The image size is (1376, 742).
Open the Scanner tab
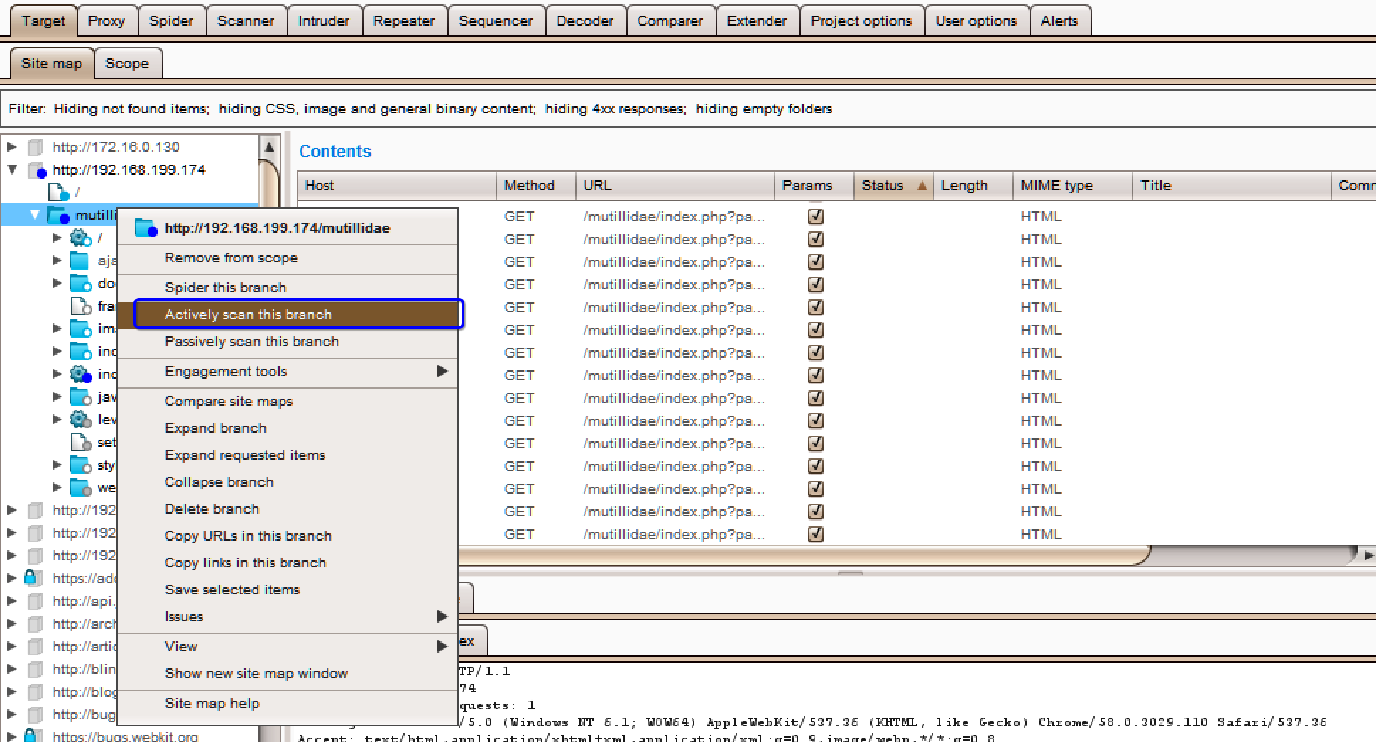[246, 21]
